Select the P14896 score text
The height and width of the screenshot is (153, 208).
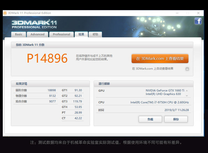47,58
